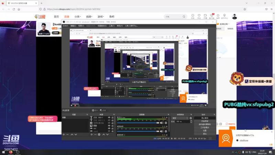Open Firefox from the taskbar
Viewport: 275px width, 155px height.
coord(11,152)
